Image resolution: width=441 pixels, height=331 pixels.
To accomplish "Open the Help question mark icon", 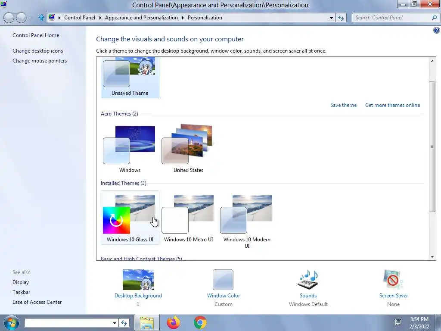I will 437,30.
